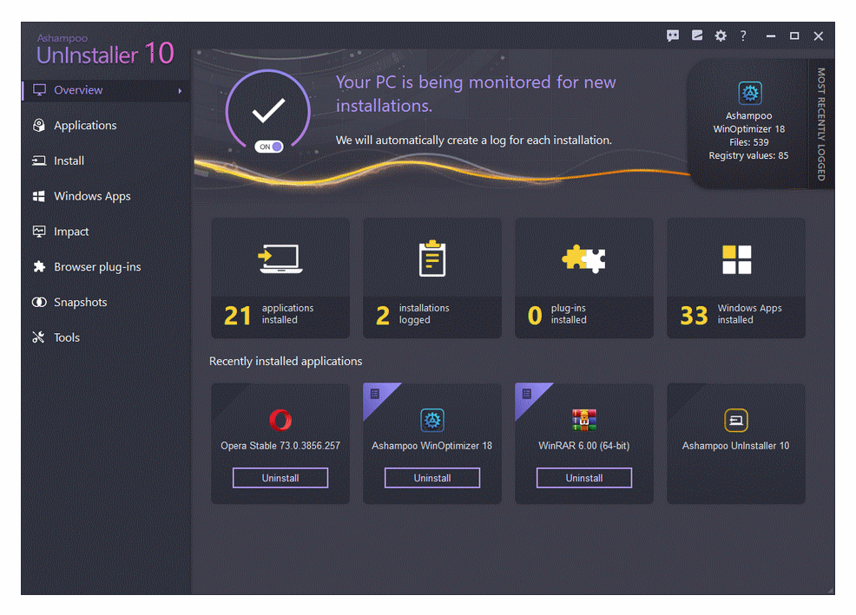The height and width of the screenshot is (615, 856).
Task: Expand Overview submenu via the arrow
Action: click(180, 90)
